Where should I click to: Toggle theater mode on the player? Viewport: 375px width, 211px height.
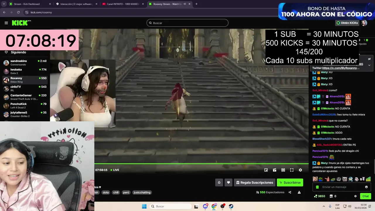(x=283, y=170)
